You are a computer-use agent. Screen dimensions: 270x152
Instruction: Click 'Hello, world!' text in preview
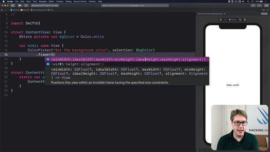click(232, 85)
